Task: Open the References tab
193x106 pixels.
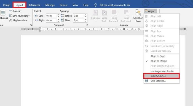Action: (34, 5)
